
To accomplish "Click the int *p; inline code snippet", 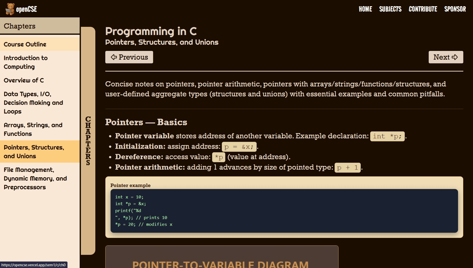I will [x=387, y=136].
